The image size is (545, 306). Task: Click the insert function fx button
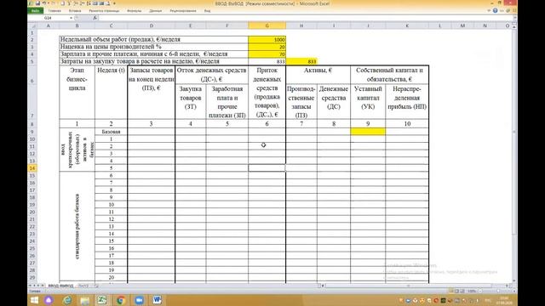95,18
